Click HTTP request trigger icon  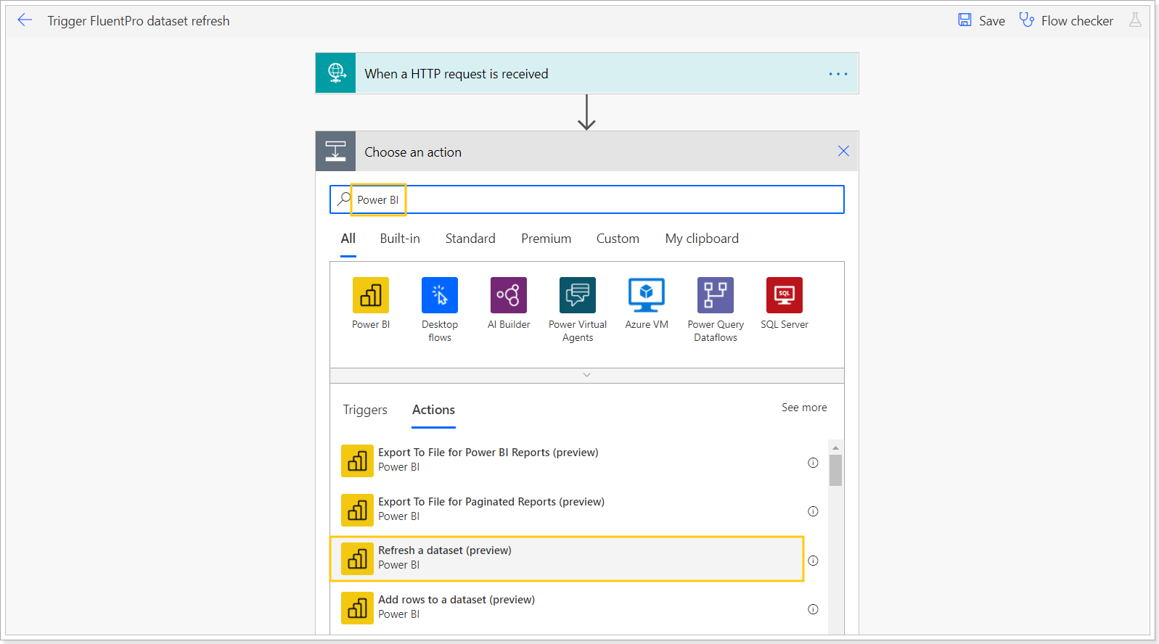[335, 73]
